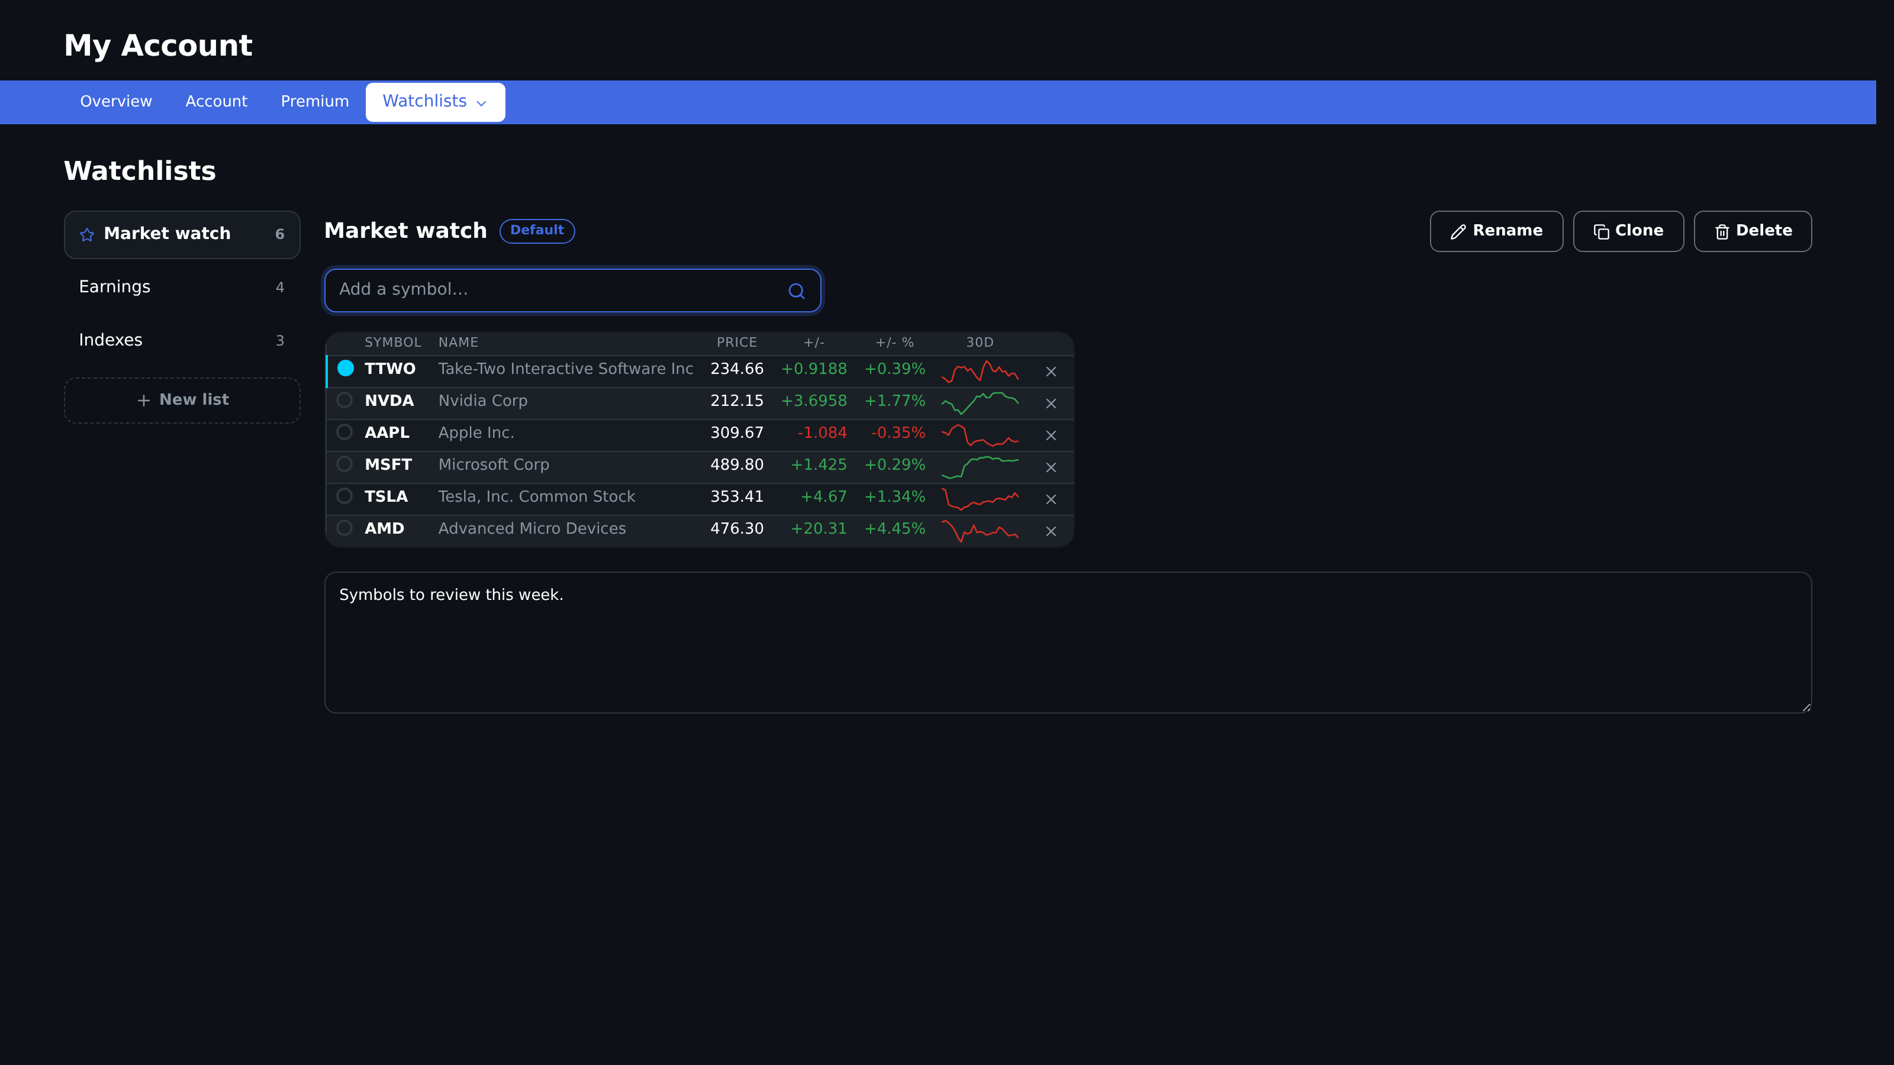Delete the Market watch list
This screenshot has height=1065, width=1894.
click(x=1753, y=231)
